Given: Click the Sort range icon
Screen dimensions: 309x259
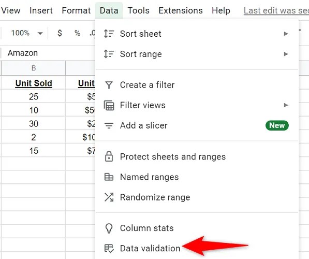Looking at the screenshot, I should point(109,54).
